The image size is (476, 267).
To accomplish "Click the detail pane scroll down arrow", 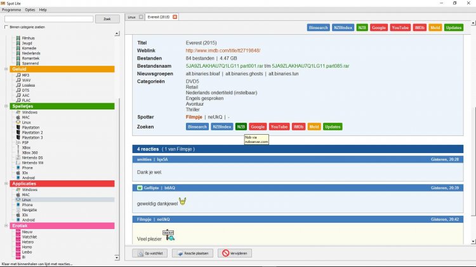I will [x=473, y=242].
